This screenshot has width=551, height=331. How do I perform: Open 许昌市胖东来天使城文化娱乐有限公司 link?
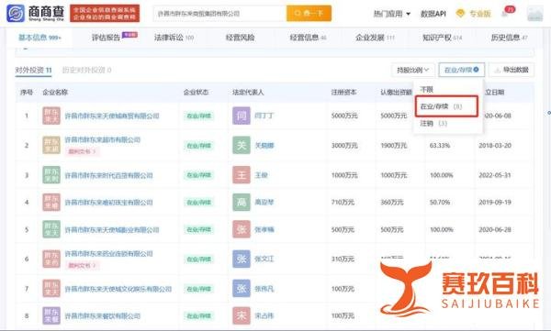118,289
